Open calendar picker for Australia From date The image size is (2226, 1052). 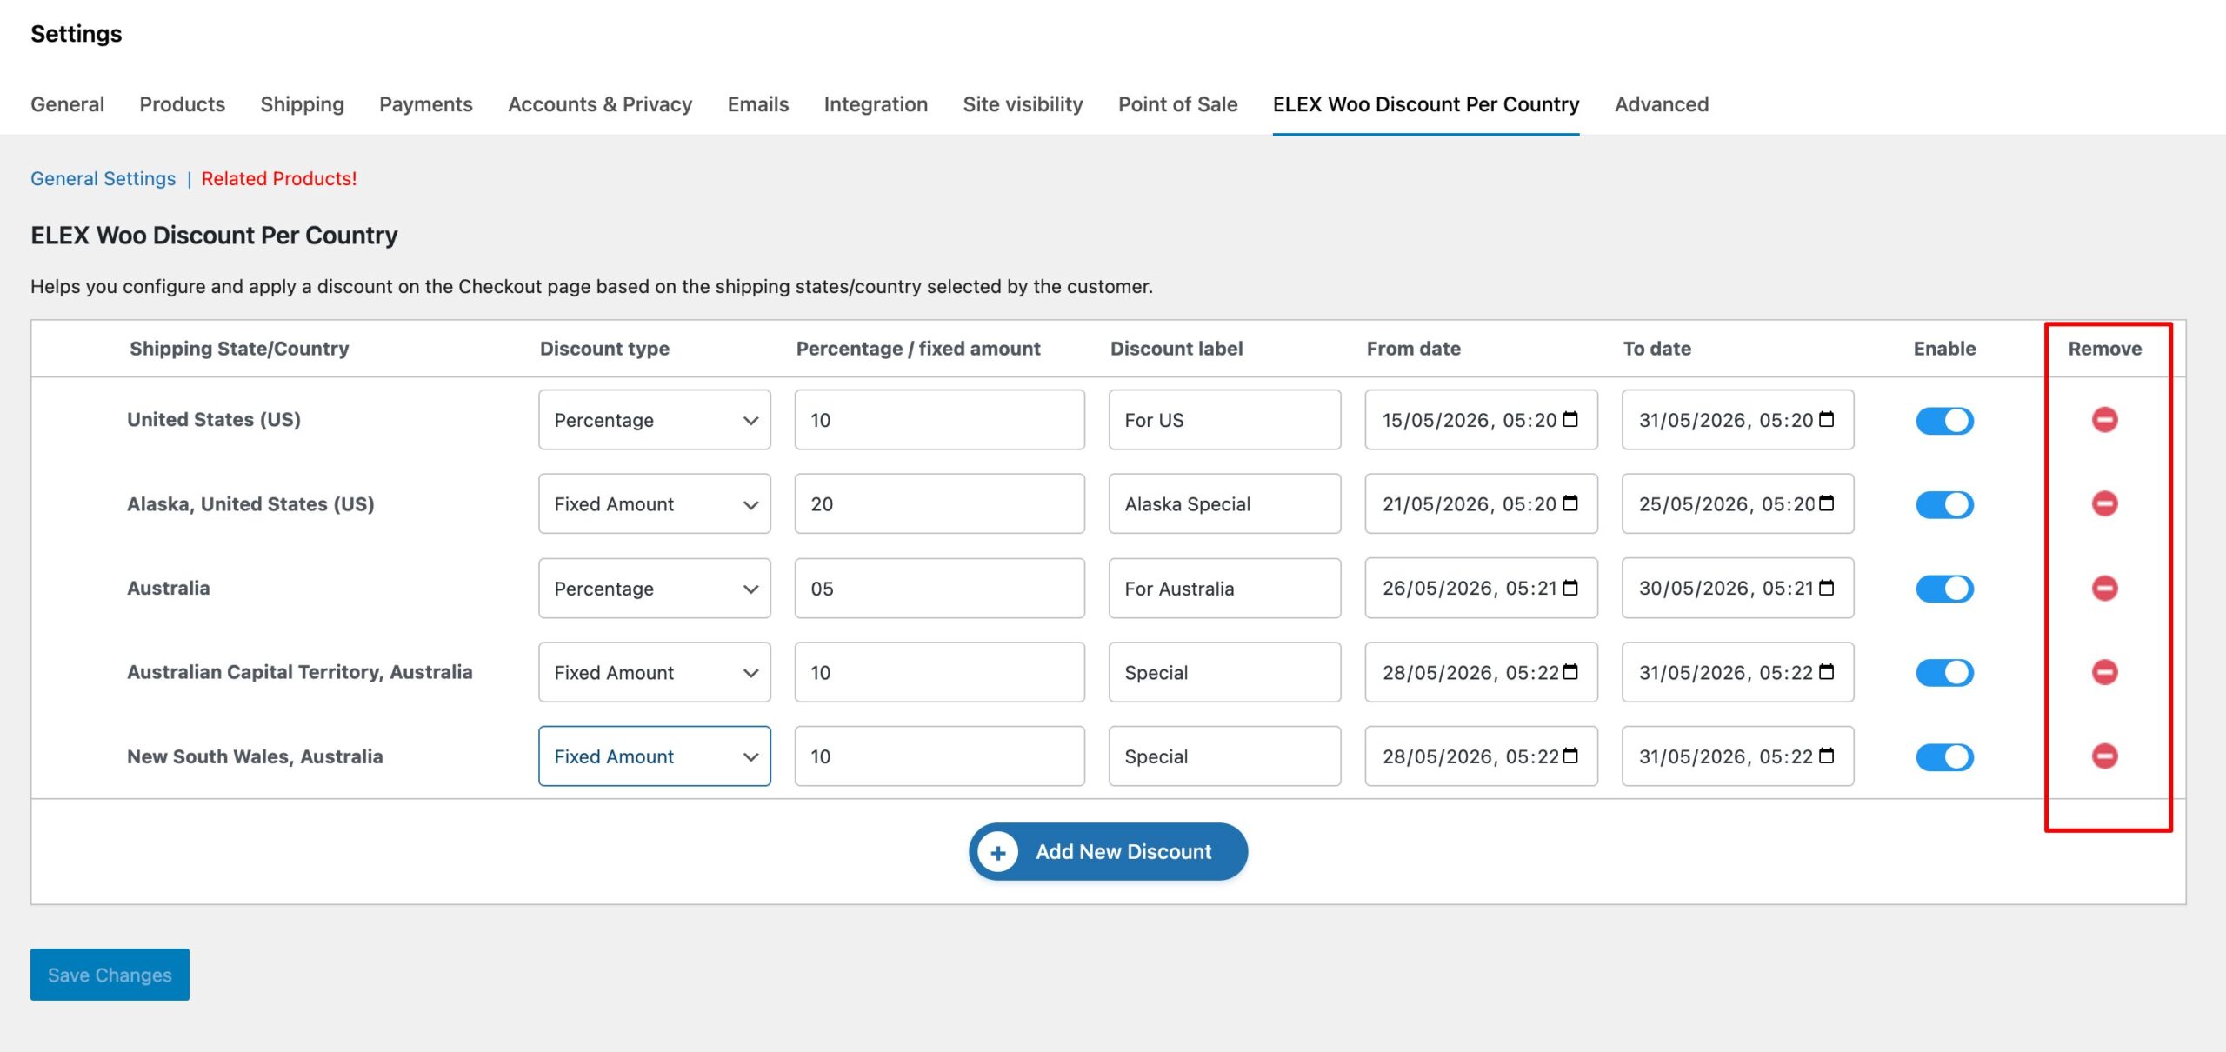[x=1570, y=588]
